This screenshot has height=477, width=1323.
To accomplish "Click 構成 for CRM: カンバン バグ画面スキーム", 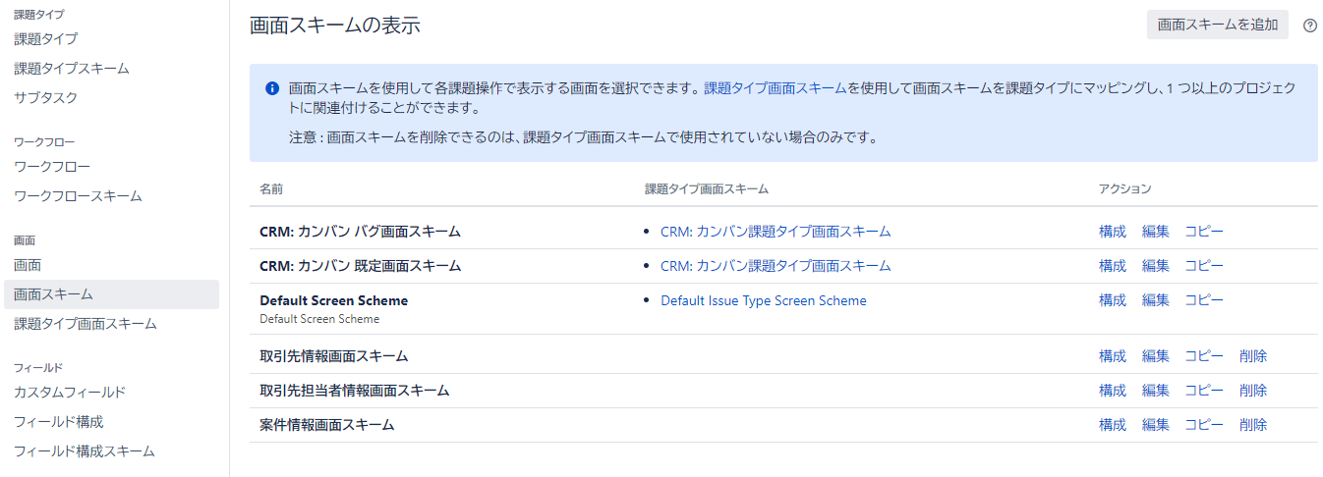I will coord(1113,232).
